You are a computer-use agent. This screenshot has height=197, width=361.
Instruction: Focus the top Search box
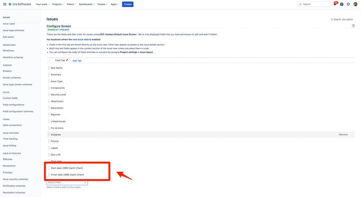pos(314,4)
